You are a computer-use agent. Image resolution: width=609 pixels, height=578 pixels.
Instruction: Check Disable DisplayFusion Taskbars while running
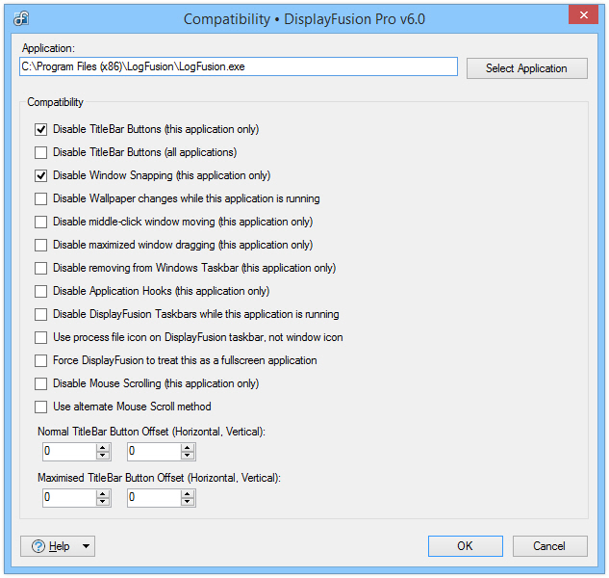coord(40,314)
